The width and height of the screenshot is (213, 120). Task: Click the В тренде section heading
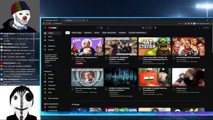[x=76, y=104]
